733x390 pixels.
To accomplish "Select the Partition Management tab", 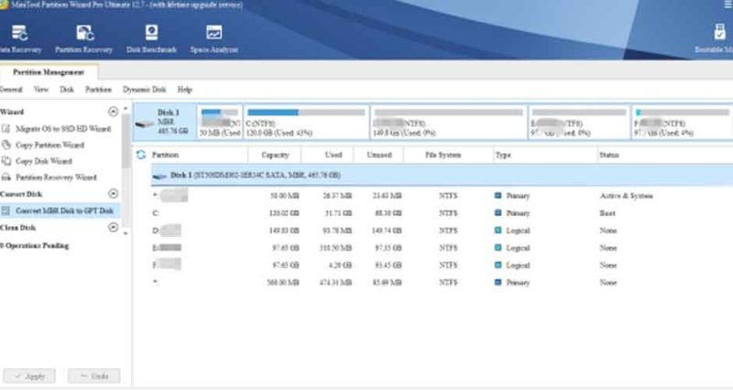I will click(49, 72).
